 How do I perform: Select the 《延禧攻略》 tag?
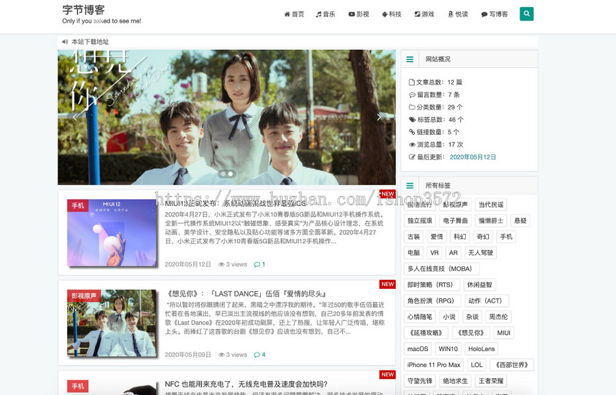(426, 333)
